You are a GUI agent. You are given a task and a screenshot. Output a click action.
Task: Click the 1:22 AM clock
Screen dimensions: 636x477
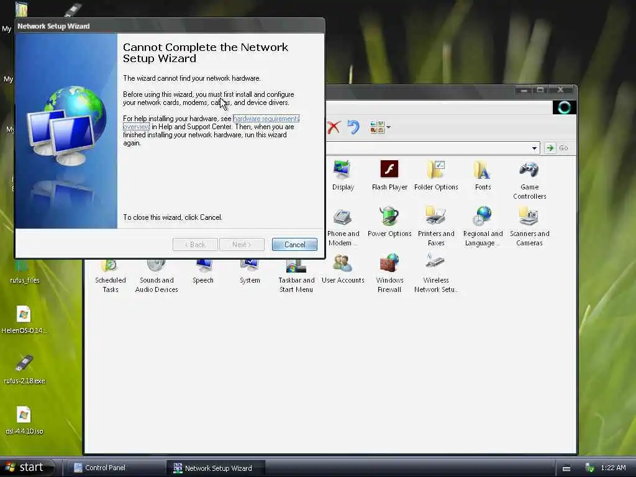[x=613, y=468]
